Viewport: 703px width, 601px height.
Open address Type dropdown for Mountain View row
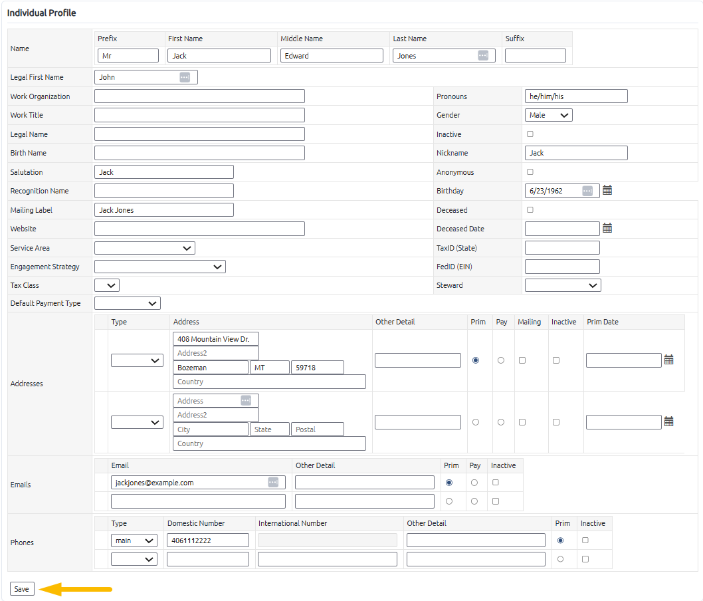137,360
